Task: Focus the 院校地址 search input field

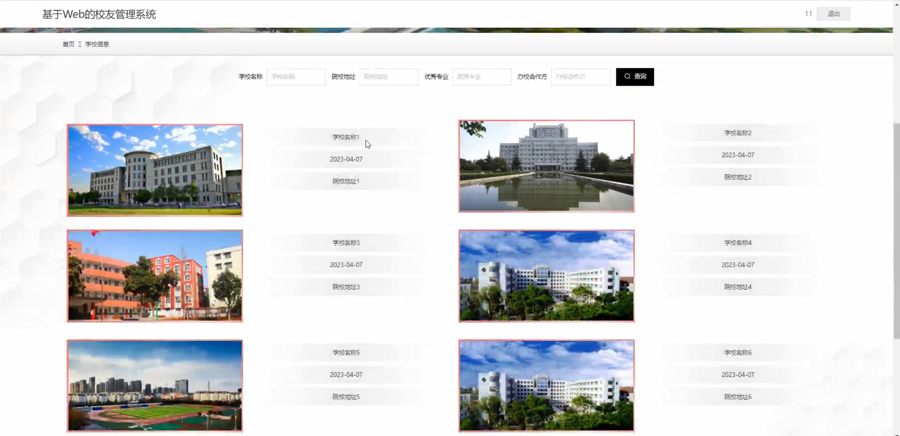Action: (389, 77)
